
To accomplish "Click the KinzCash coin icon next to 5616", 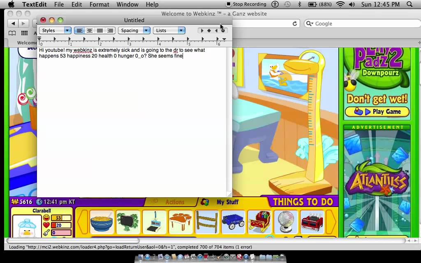I will coord(15,202).
